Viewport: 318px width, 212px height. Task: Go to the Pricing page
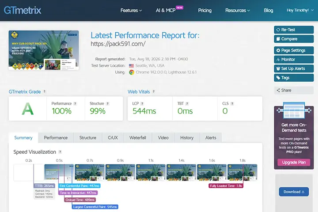click(x=204, y=10)
